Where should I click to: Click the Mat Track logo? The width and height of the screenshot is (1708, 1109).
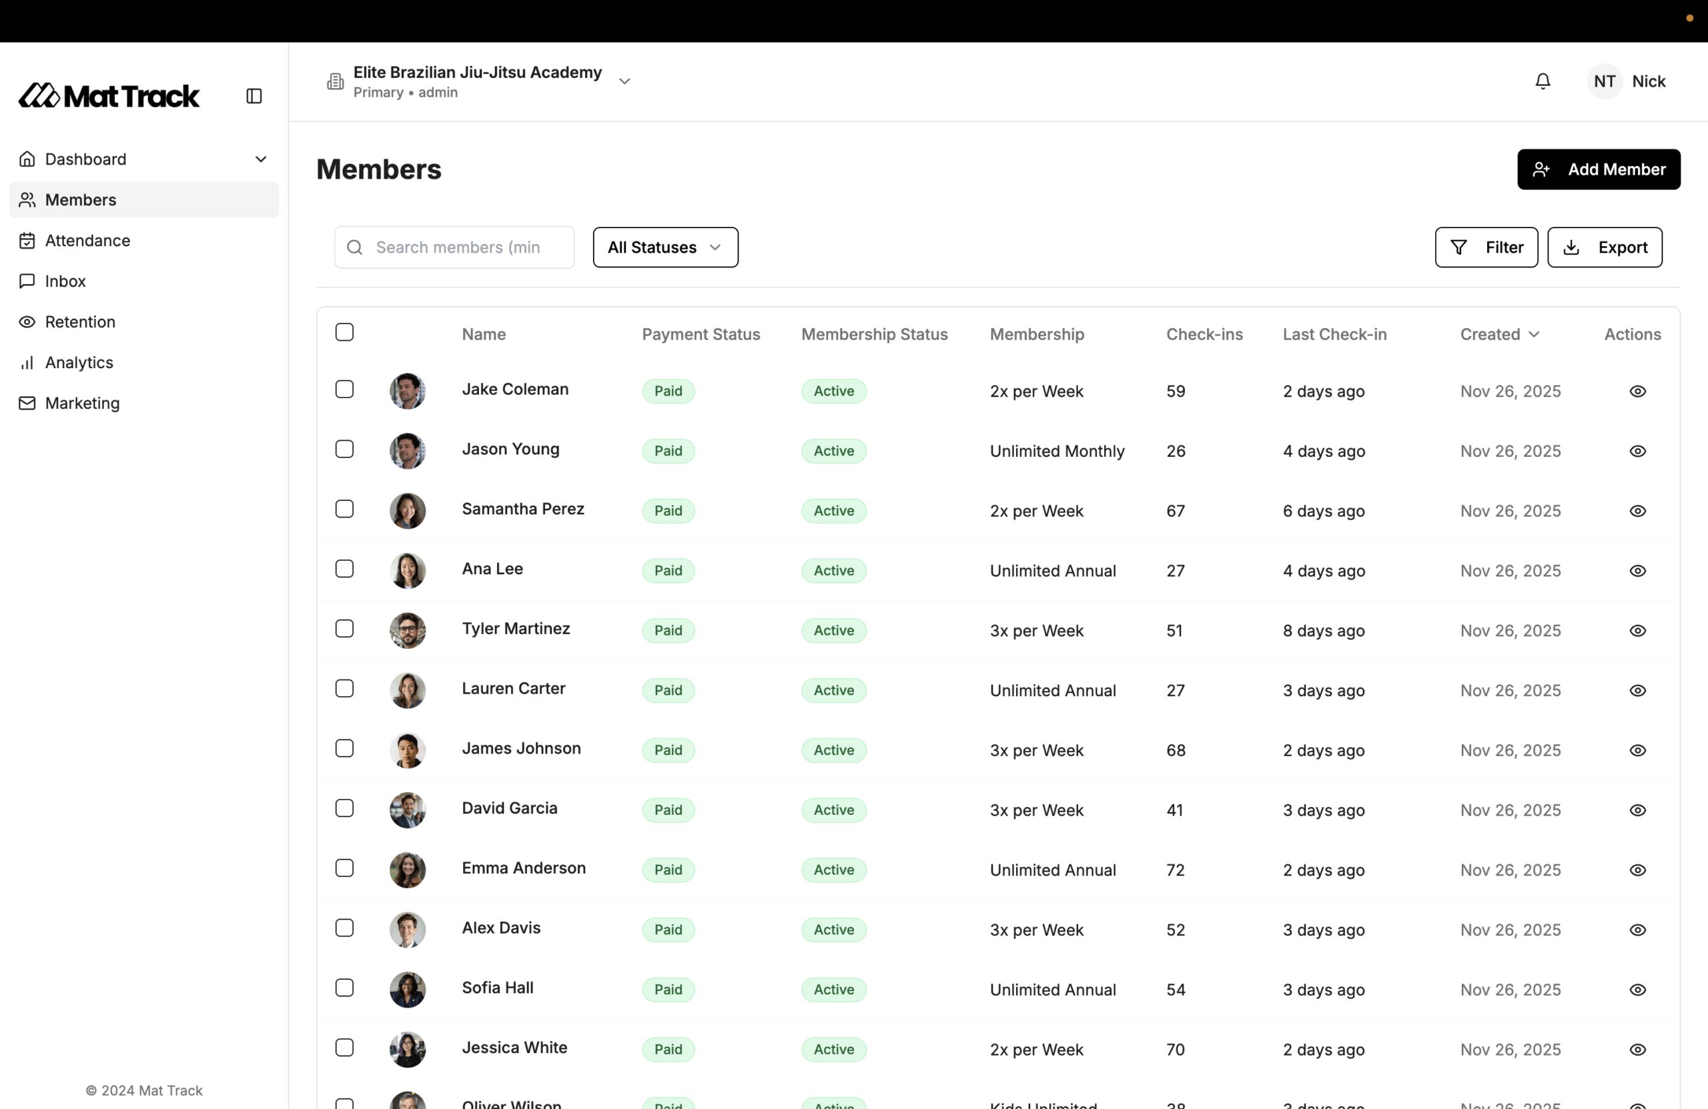(109, 95)
